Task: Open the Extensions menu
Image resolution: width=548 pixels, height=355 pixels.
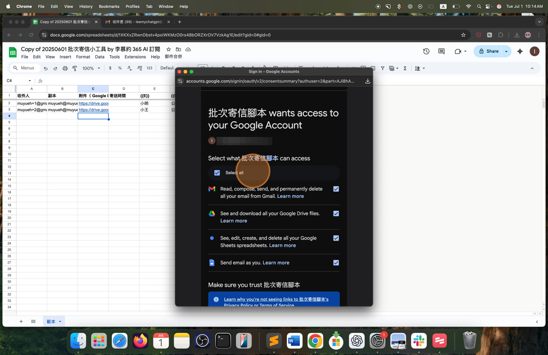Action: point(135,57)
